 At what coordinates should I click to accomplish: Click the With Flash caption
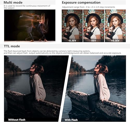pyautogui.click(x=71, y=120)
